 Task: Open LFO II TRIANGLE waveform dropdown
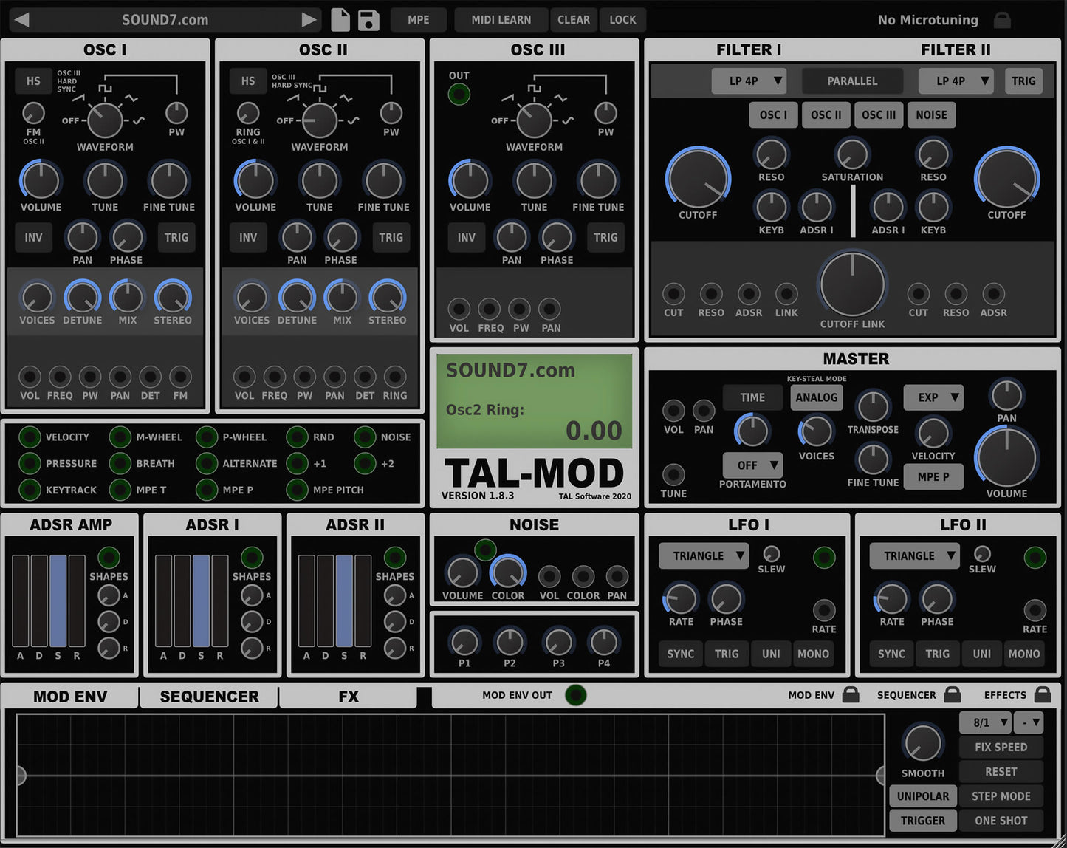coord(914,555)
